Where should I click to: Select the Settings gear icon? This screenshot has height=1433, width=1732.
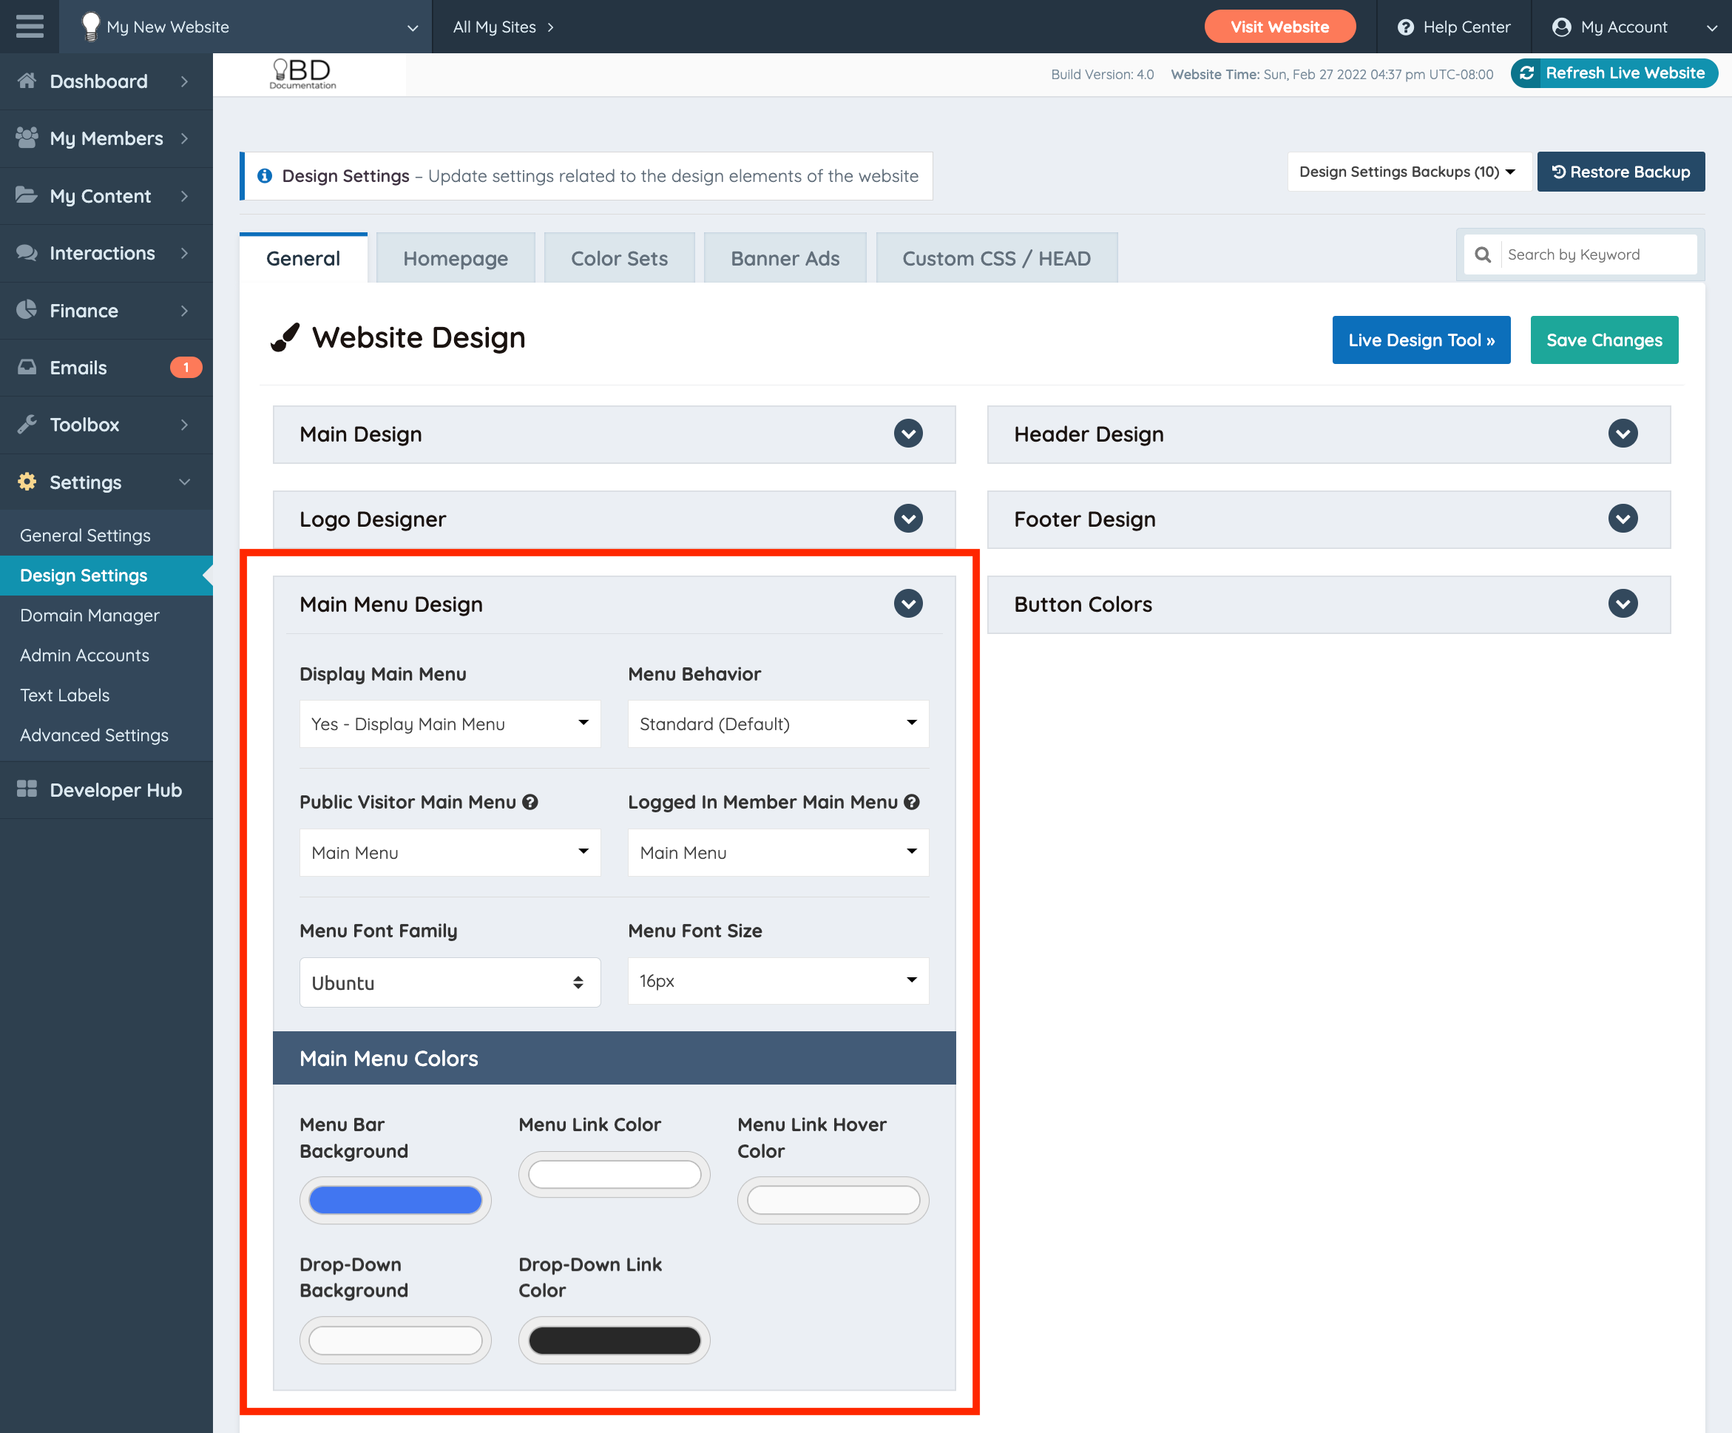coord(27,482)
